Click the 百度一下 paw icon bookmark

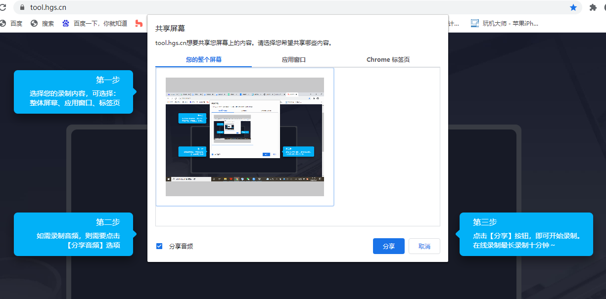tap(65, 23)
